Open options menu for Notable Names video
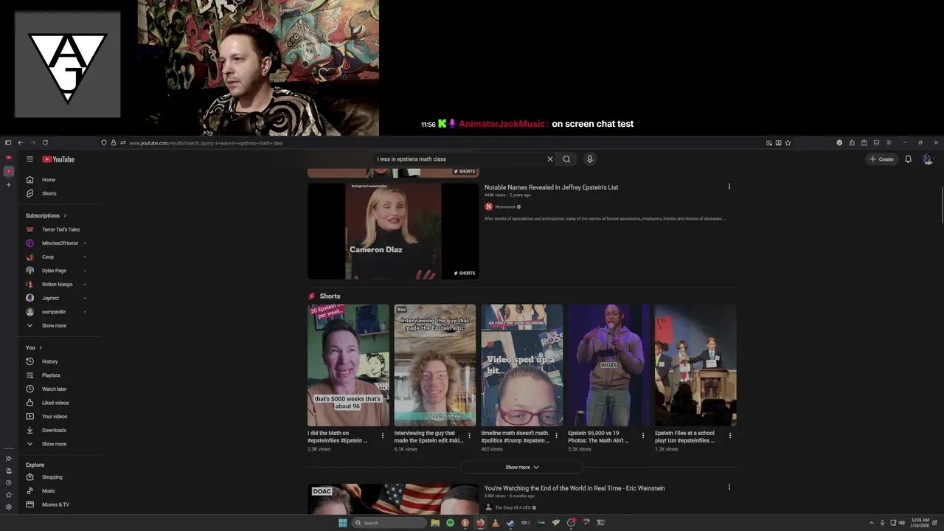This screenshot has height=531, width=944. (x=729, y=187)
